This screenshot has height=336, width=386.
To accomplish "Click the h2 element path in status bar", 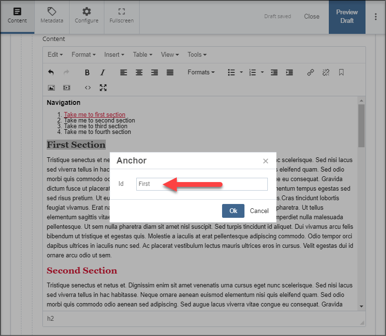I will point(51,318).
